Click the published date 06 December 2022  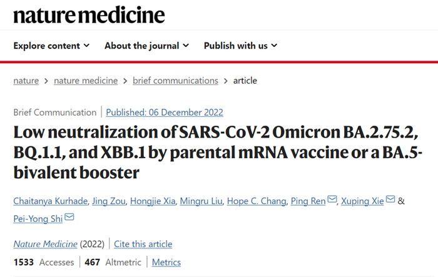[165, 113]
